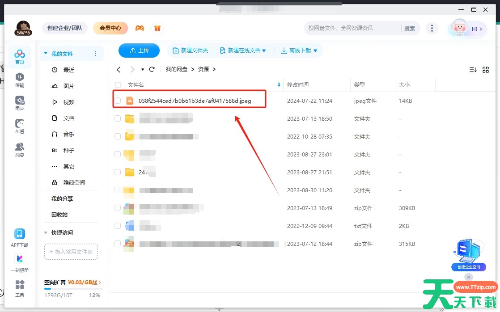Open the game controller icon
This screenshot has height=312, width=500.
140,28
